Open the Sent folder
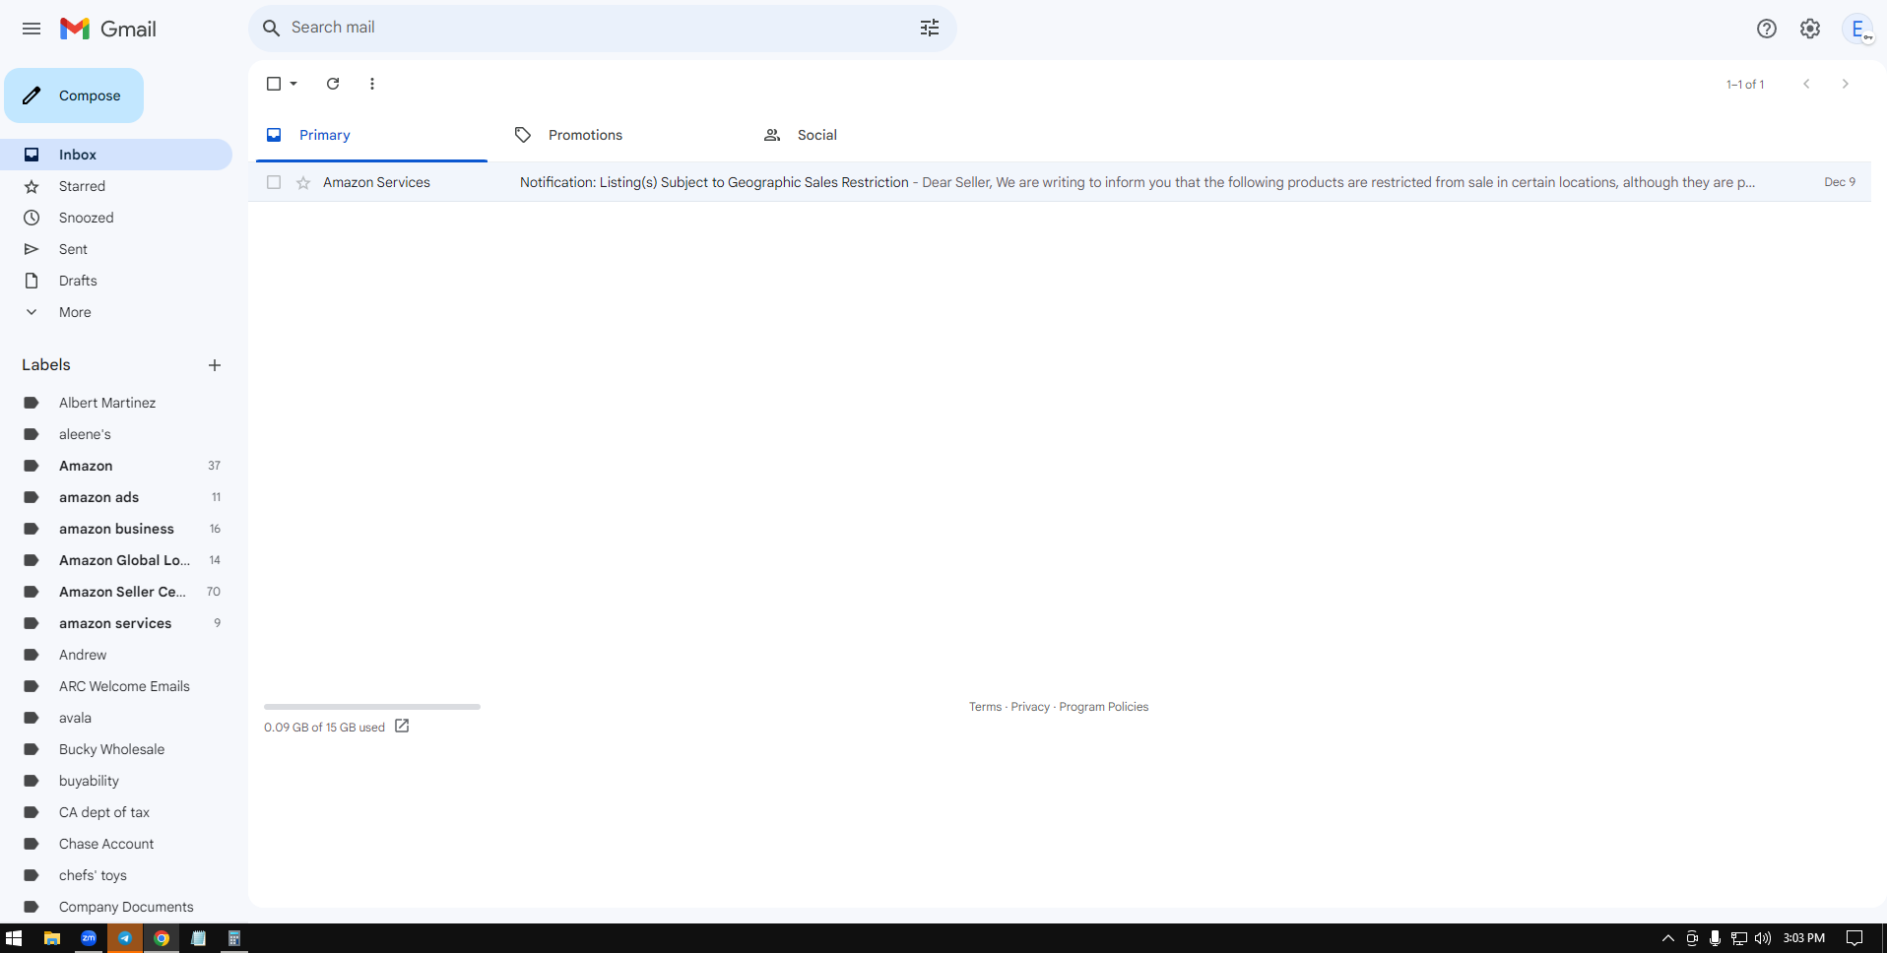Screen dimensions: 1887x953 click(x=116, y=249)
